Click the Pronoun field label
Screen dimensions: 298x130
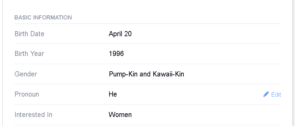pyautogui.click(x=27, y=94)
